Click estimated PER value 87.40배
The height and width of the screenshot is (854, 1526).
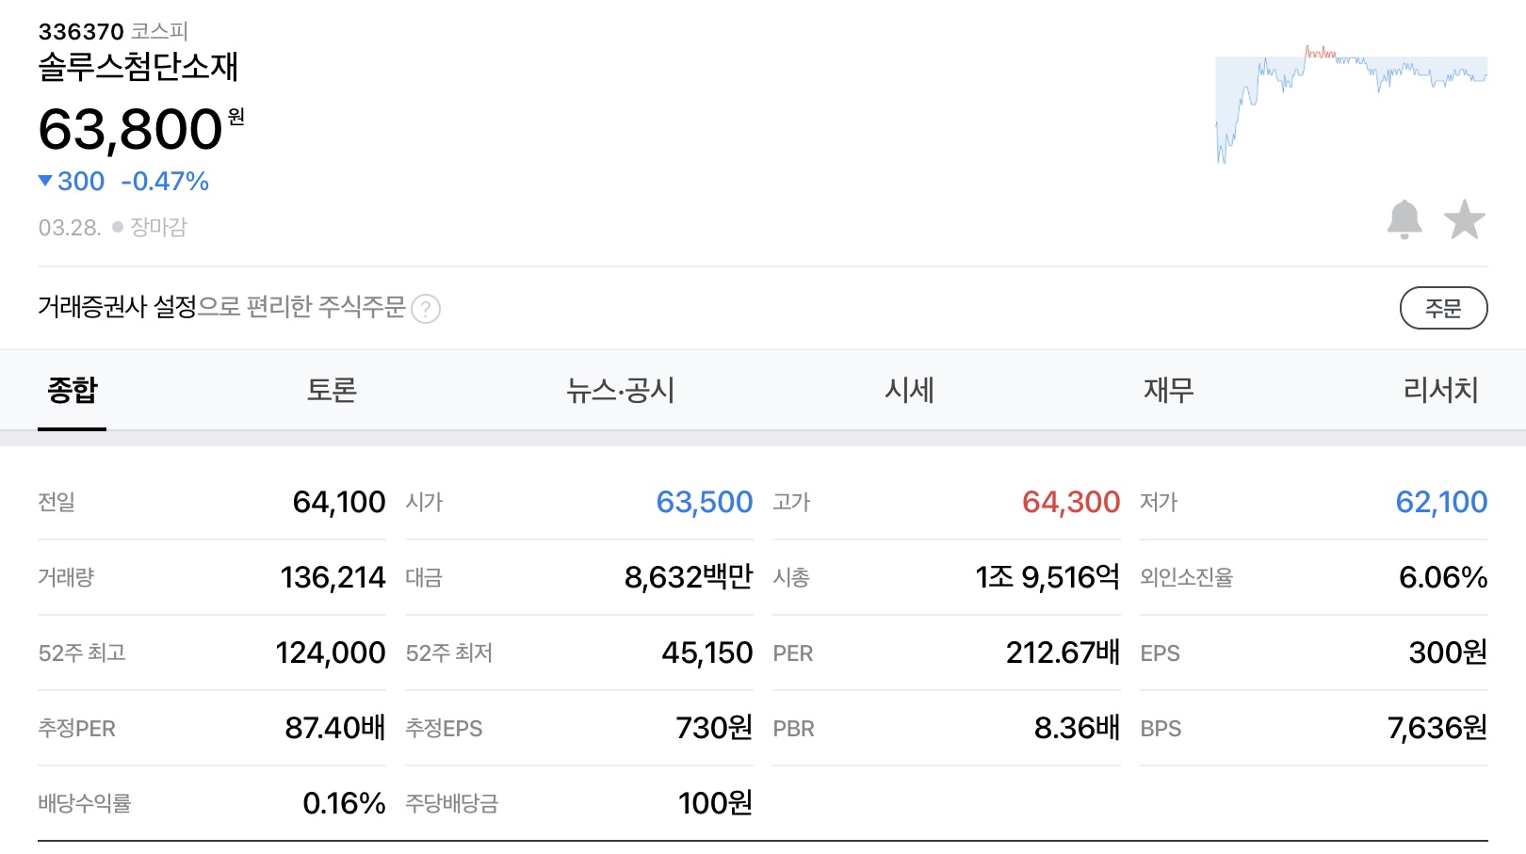[335, 728]
